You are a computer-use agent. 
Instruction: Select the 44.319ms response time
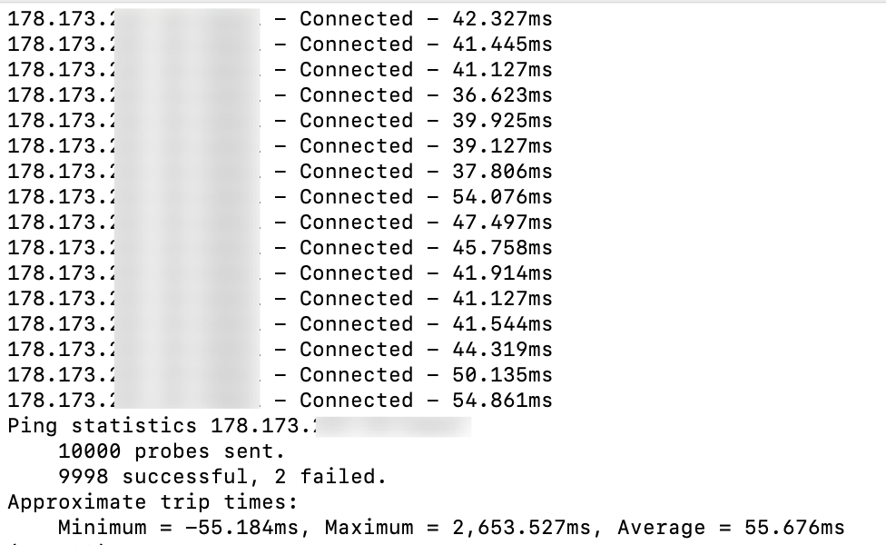tap(502, 349)
